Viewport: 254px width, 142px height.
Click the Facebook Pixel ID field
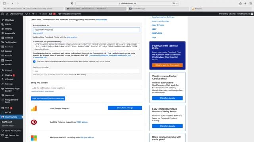point(87,30)
